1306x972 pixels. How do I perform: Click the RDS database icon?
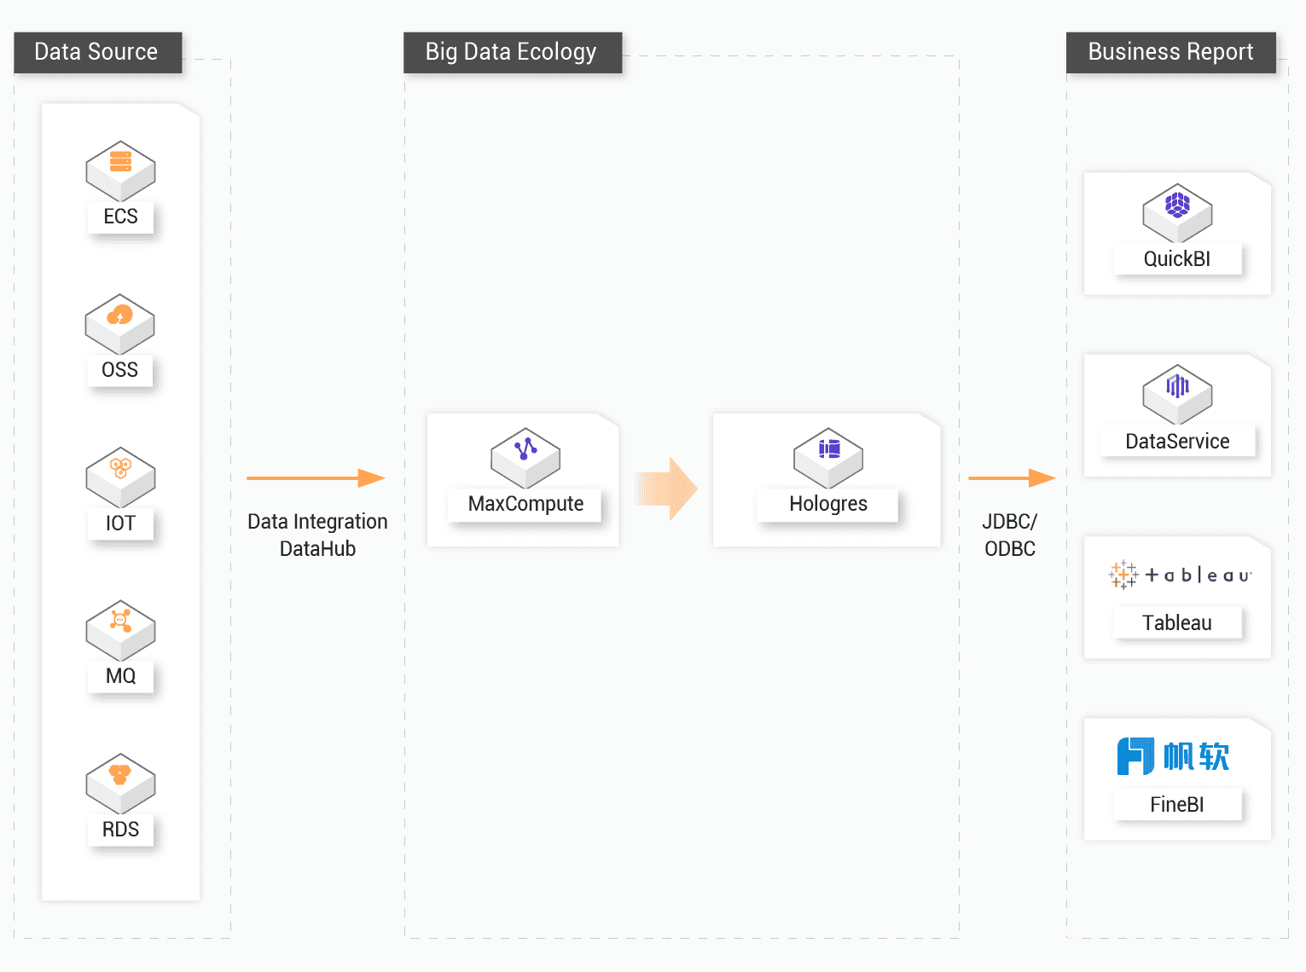point(120,781)
